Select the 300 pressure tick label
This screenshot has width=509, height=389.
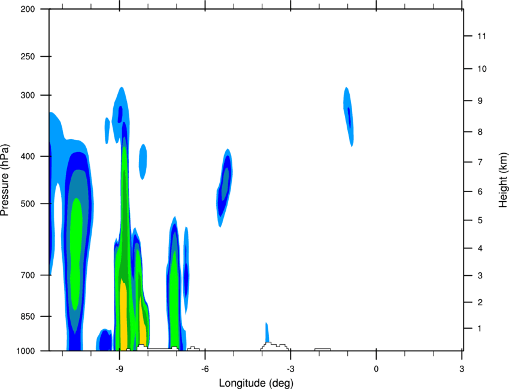28,95
